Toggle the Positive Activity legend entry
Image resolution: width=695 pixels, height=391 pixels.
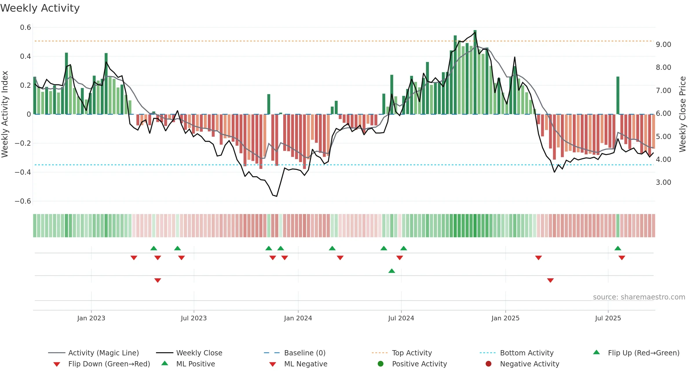(x=412, y=364)
